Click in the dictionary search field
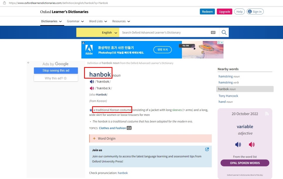Screen dimensions: 283x179 tap(164, 32)
